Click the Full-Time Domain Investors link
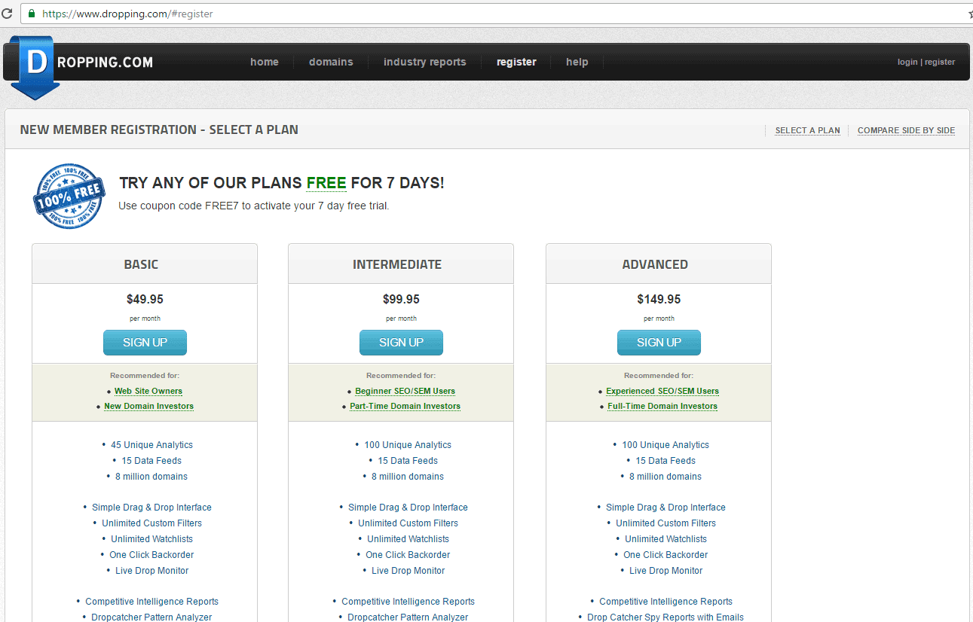Image resolution: width=973 pixels, height=622 pixels. 662,406
